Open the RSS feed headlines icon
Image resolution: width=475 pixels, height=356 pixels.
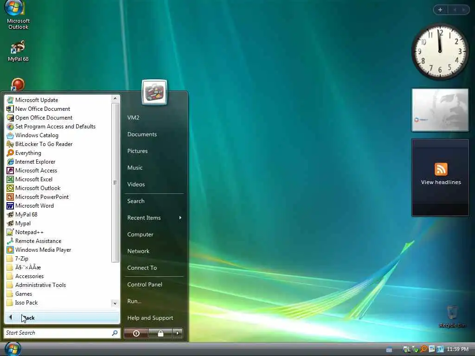[x=441, y=169]
